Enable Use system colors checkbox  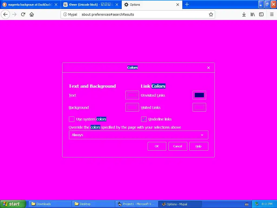tap(71, 119)
